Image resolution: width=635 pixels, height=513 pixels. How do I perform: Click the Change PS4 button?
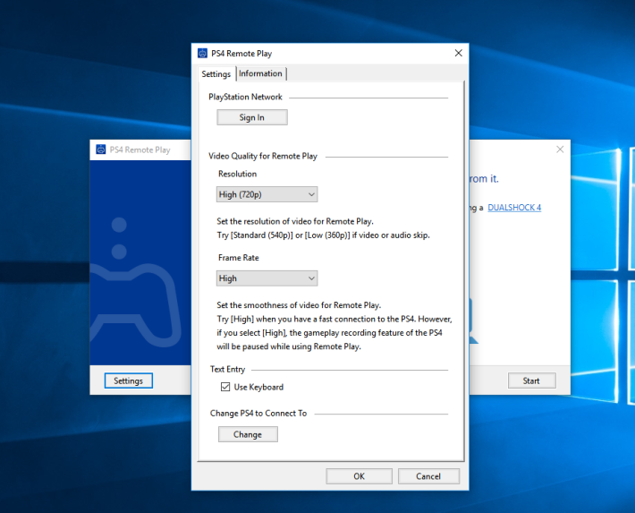tap(248, 434)
